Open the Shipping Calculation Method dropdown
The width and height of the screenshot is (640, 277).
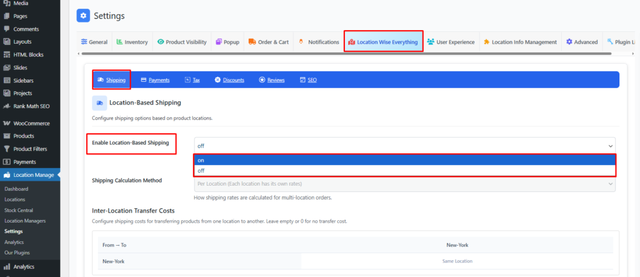(x=404, y=184)
